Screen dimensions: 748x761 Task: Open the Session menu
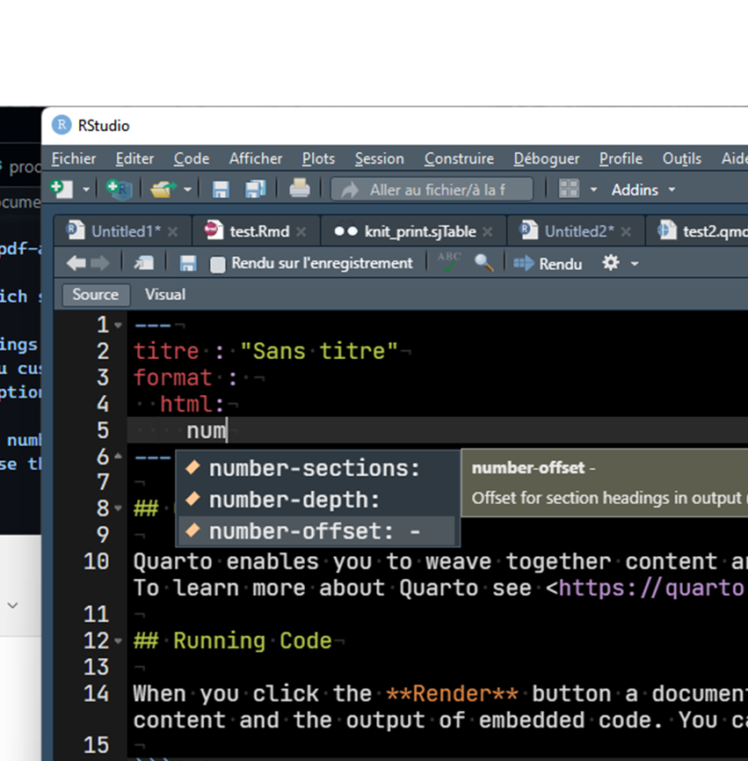click(x=379, y=158)
